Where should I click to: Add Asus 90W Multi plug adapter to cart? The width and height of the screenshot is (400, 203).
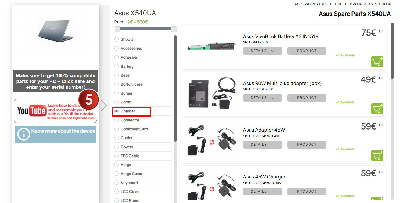(377, 109)
